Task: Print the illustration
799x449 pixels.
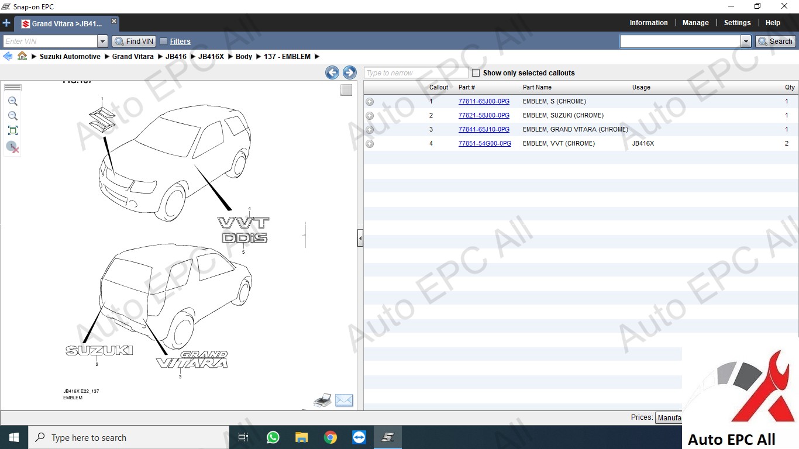Action: (323, 400)
